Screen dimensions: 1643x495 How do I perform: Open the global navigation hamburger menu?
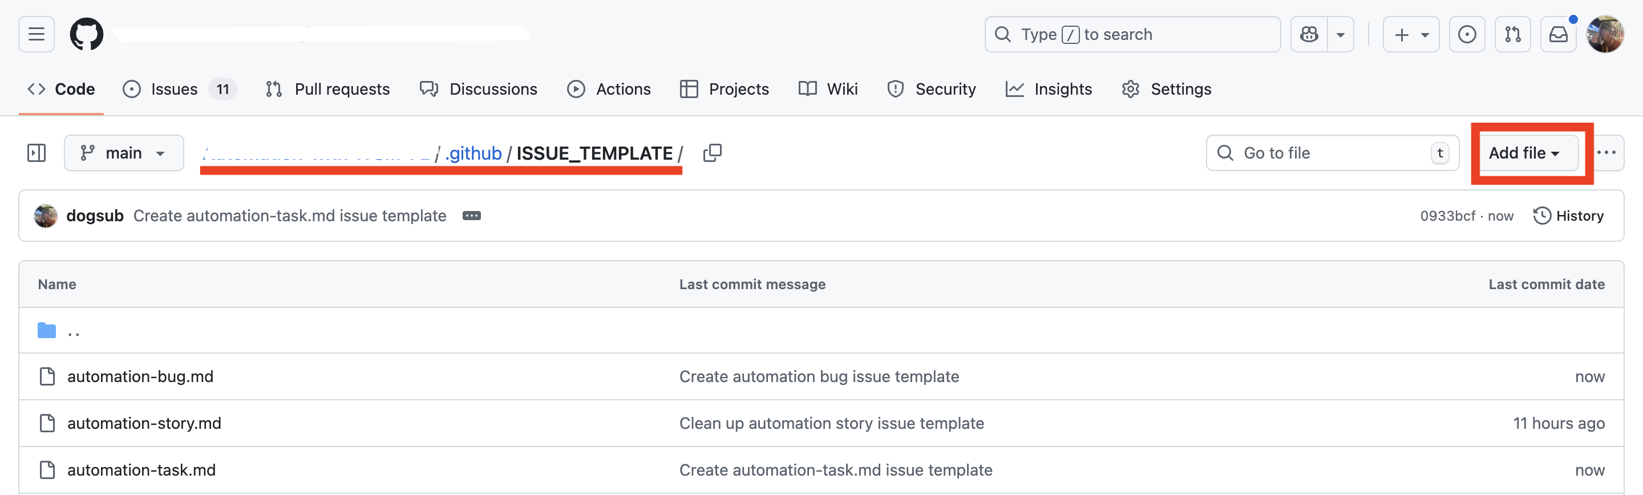pyautogui.click(x=37, y=34)
